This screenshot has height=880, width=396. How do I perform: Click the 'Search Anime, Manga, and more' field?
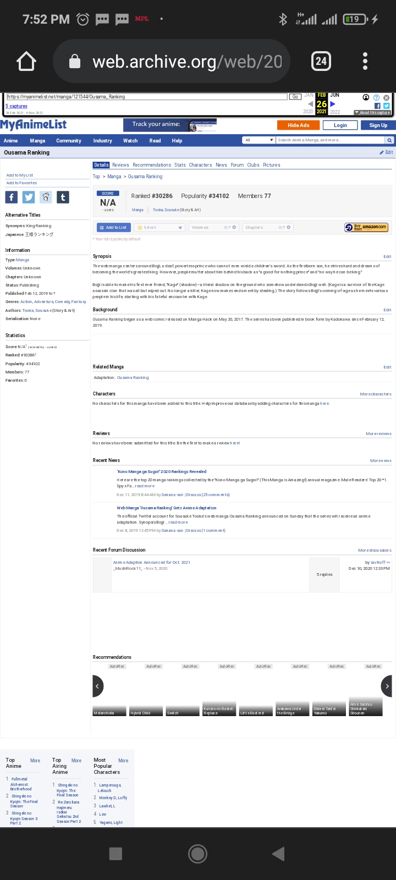pos(331,140)
